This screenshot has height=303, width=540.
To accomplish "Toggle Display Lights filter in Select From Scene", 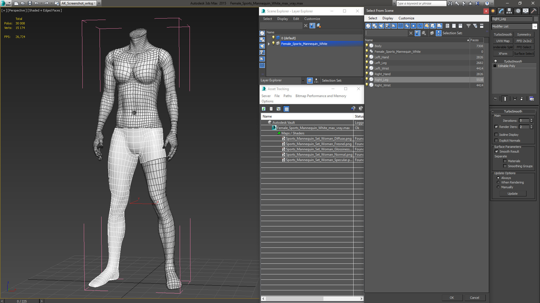I will [381, 26].
